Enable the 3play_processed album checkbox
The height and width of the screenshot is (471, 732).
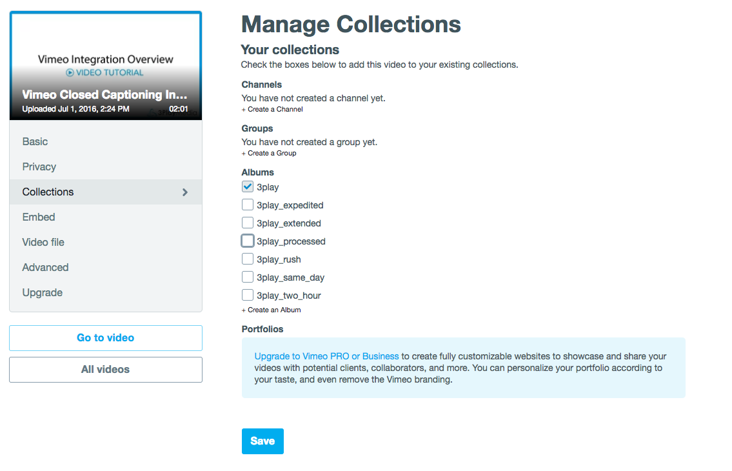[x=248, y=241]
